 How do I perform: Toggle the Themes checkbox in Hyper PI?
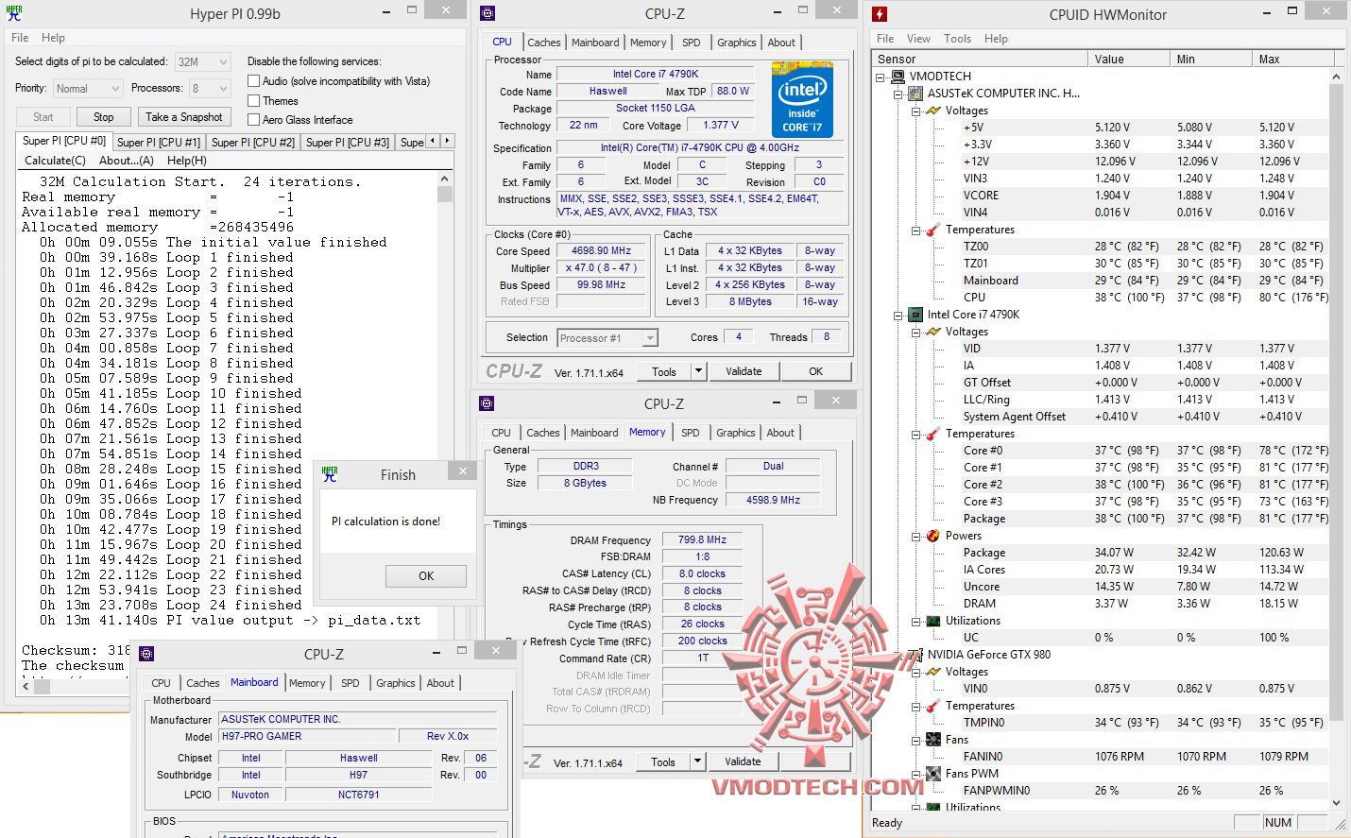point(253,101)
